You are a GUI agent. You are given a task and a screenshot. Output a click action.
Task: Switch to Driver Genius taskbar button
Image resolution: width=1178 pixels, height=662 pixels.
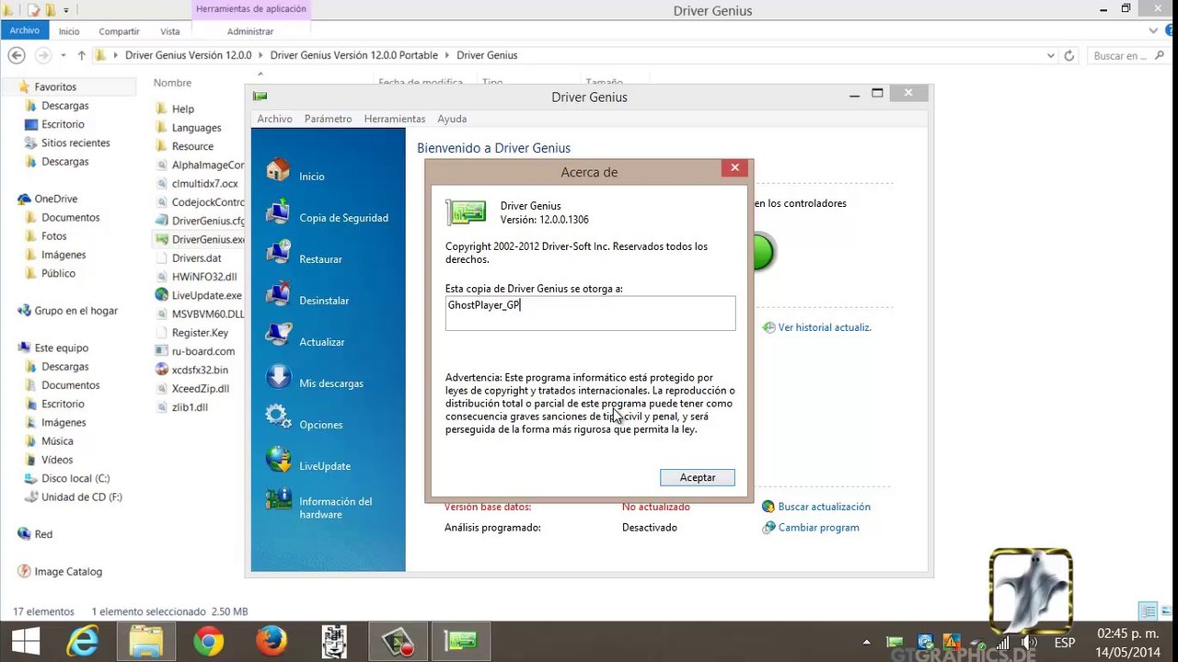(461, 641)
